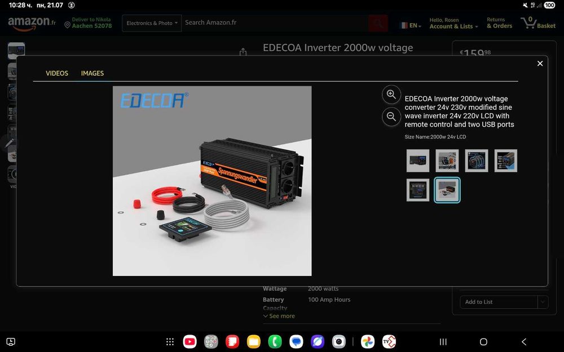Viewport: 564px width, 352px height.
Task: Open the grey app folder in taskbar
Action: click(211, 342)
